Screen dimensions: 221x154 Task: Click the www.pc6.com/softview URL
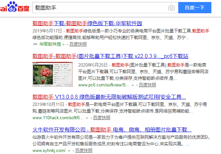pyautogui.click(x=104, y=85)
